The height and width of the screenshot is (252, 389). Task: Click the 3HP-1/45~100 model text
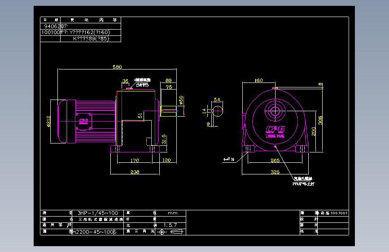click(98, 213)
